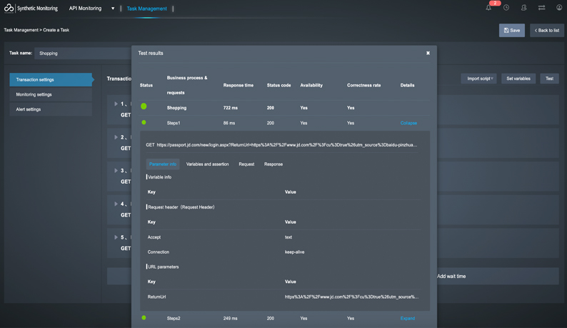Open Alert settings in sidebar
Image resolution: width=567 pixels, height=328 pixels.
[x=51, y=109]
